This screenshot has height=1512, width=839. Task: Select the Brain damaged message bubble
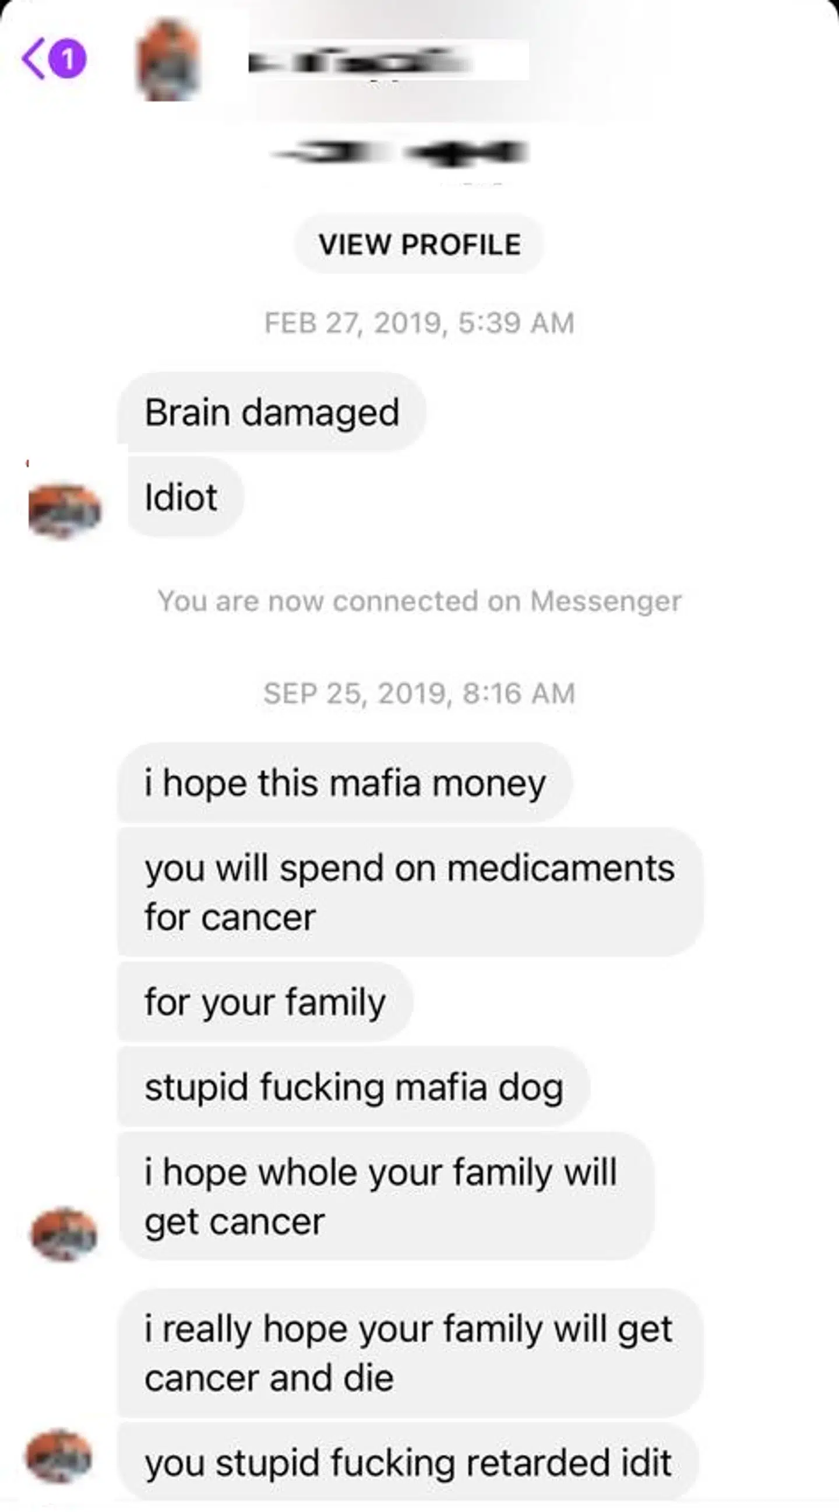[272, 412]
